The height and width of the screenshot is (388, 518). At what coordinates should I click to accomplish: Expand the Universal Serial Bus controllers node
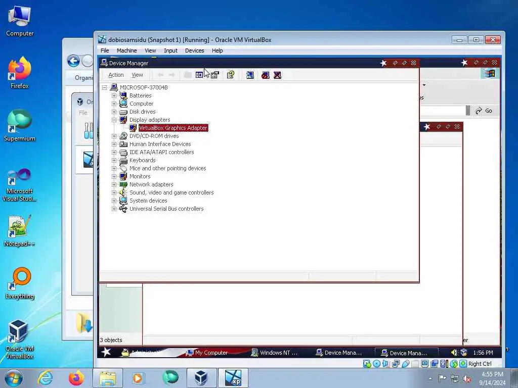point(114,209)
